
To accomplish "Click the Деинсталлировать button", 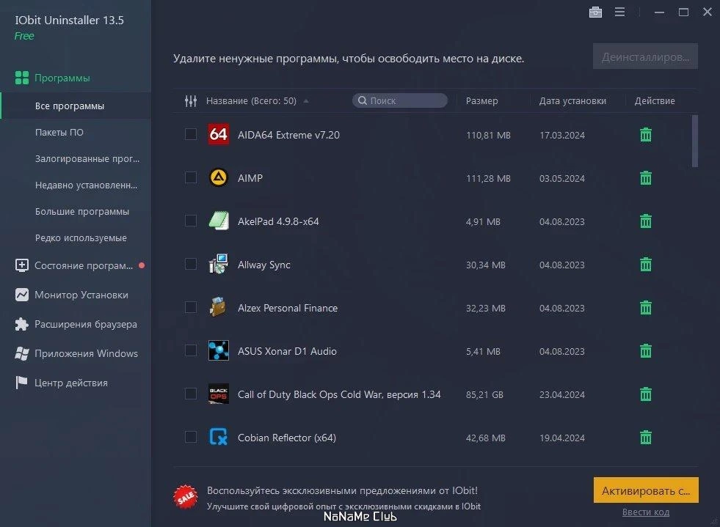I will (645, 56).
